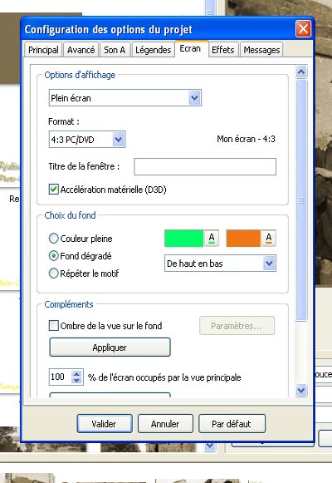Click the Valider button
This screenshot has height=483, width=332.
pyautogui.click(x=105, y=424)
